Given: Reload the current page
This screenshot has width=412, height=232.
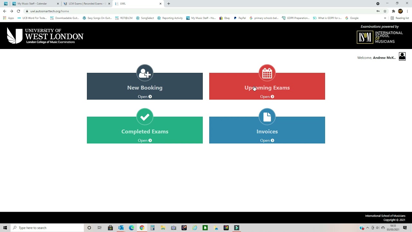Looking at the screenshot, I should tap(18, 11).
